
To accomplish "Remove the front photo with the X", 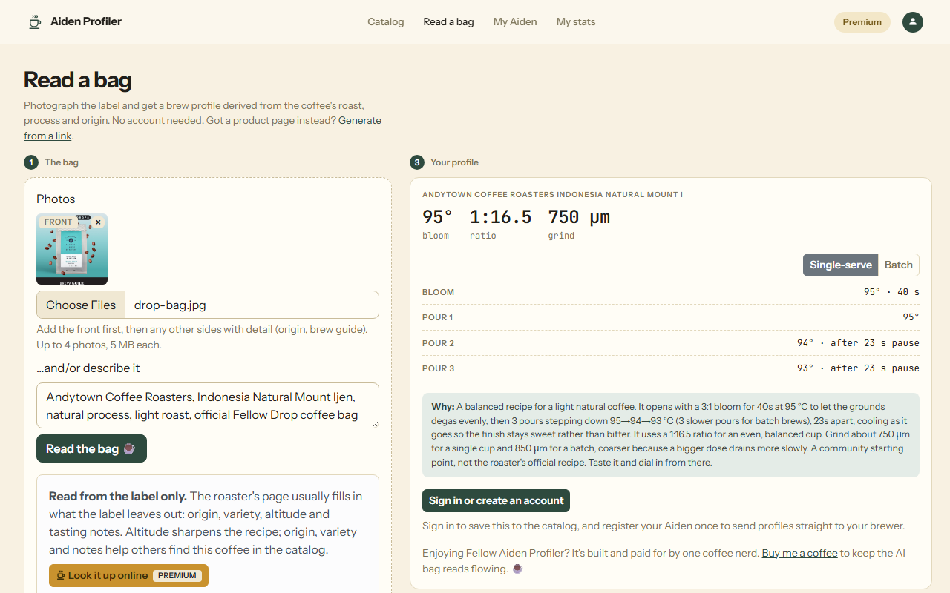I will pos(98,222).
